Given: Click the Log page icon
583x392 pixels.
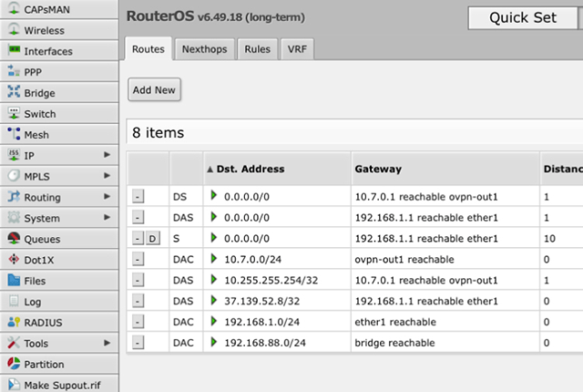Looking at the screenshot, I should coord(14,301).
